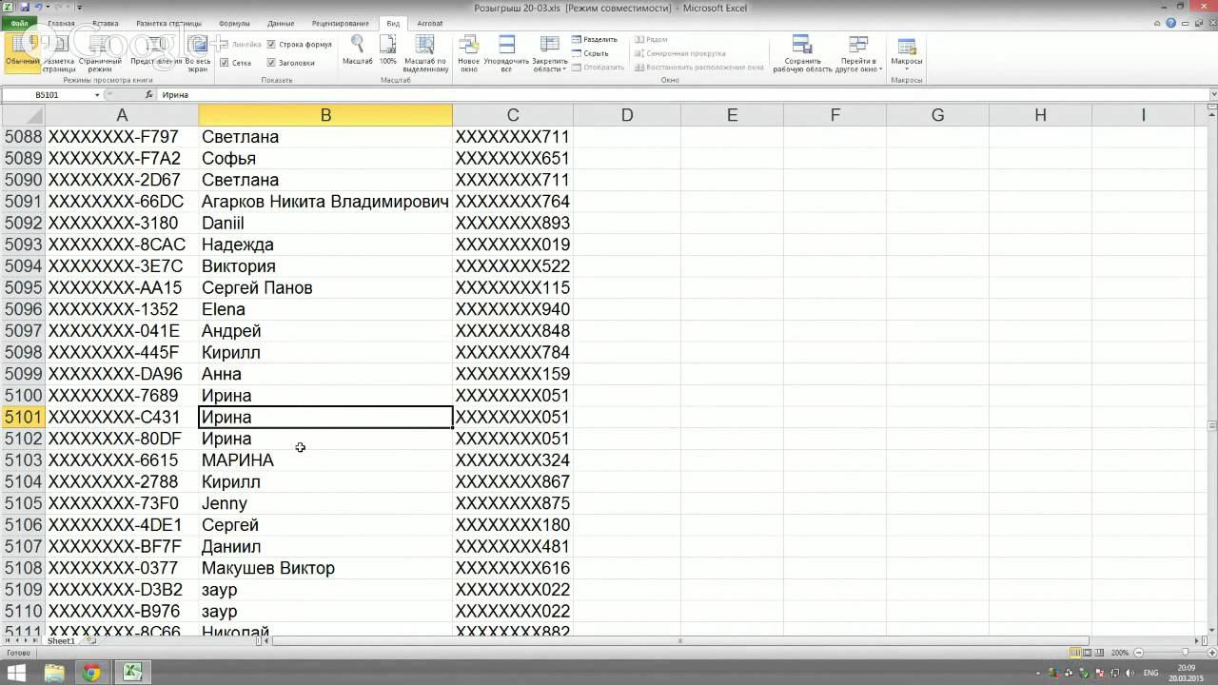Select column C header
The height and width of the screenshot is (685, 1218).
tap(513, 115)
